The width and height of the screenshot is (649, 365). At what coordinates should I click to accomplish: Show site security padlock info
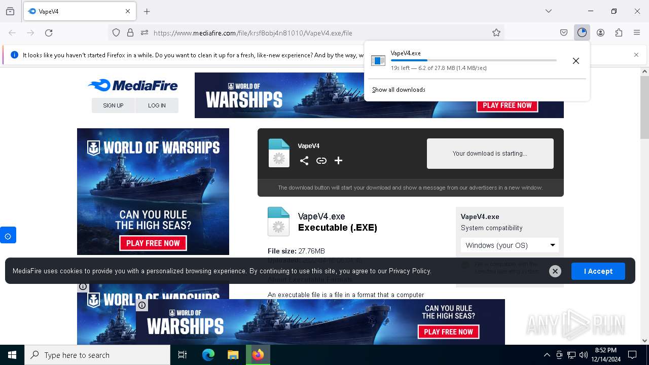point(130,33)
